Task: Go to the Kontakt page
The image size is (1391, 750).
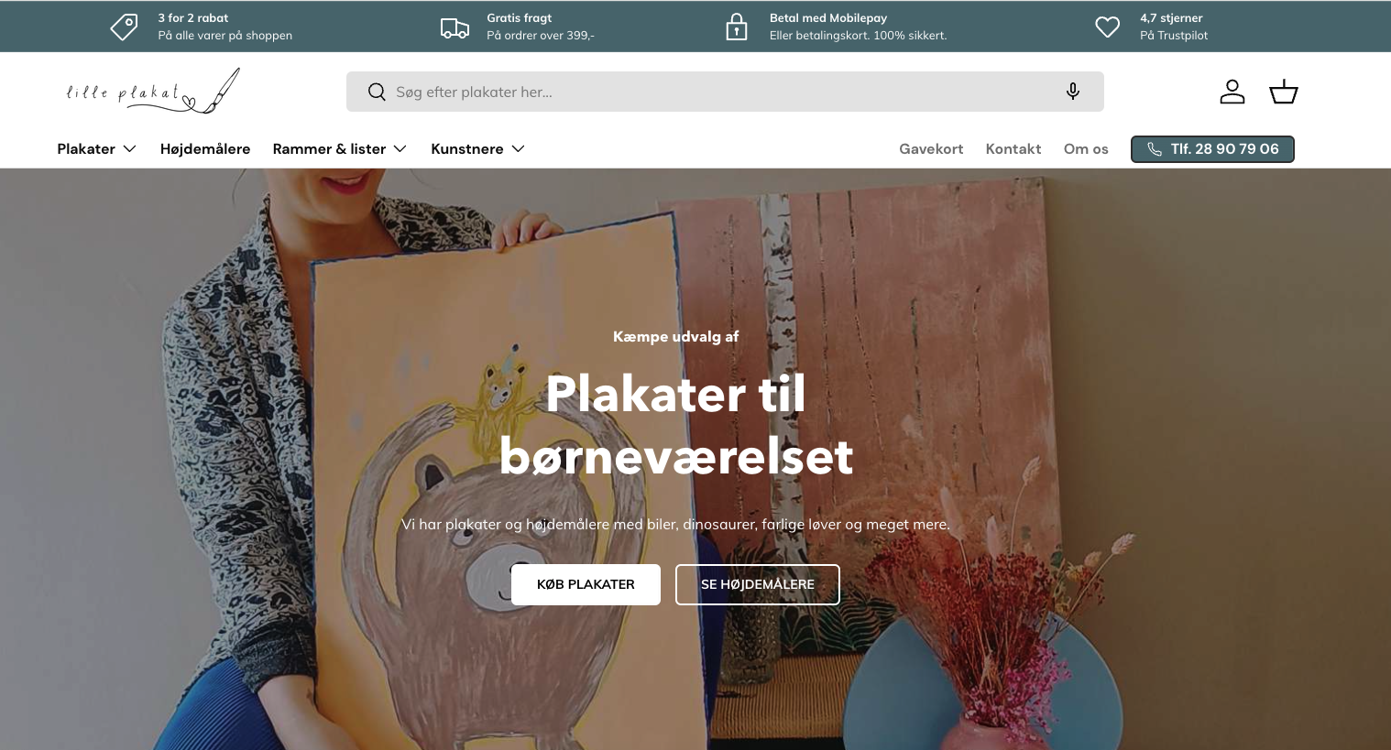Action: click(1013, 148)
